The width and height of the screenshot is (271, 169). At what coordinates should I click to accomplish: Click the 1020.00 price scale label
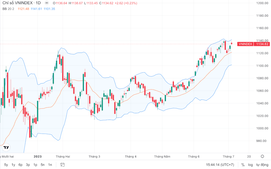click(262, 116)
